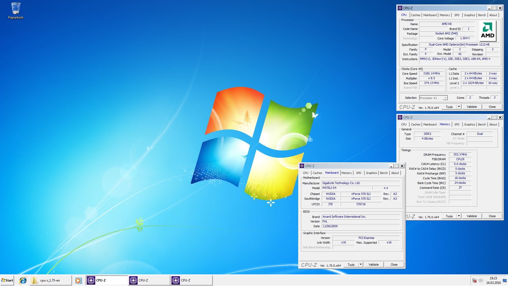Launch Internet Explorer from the taskbar
This screenshot has width=508, height=286.
pos(23,280)
